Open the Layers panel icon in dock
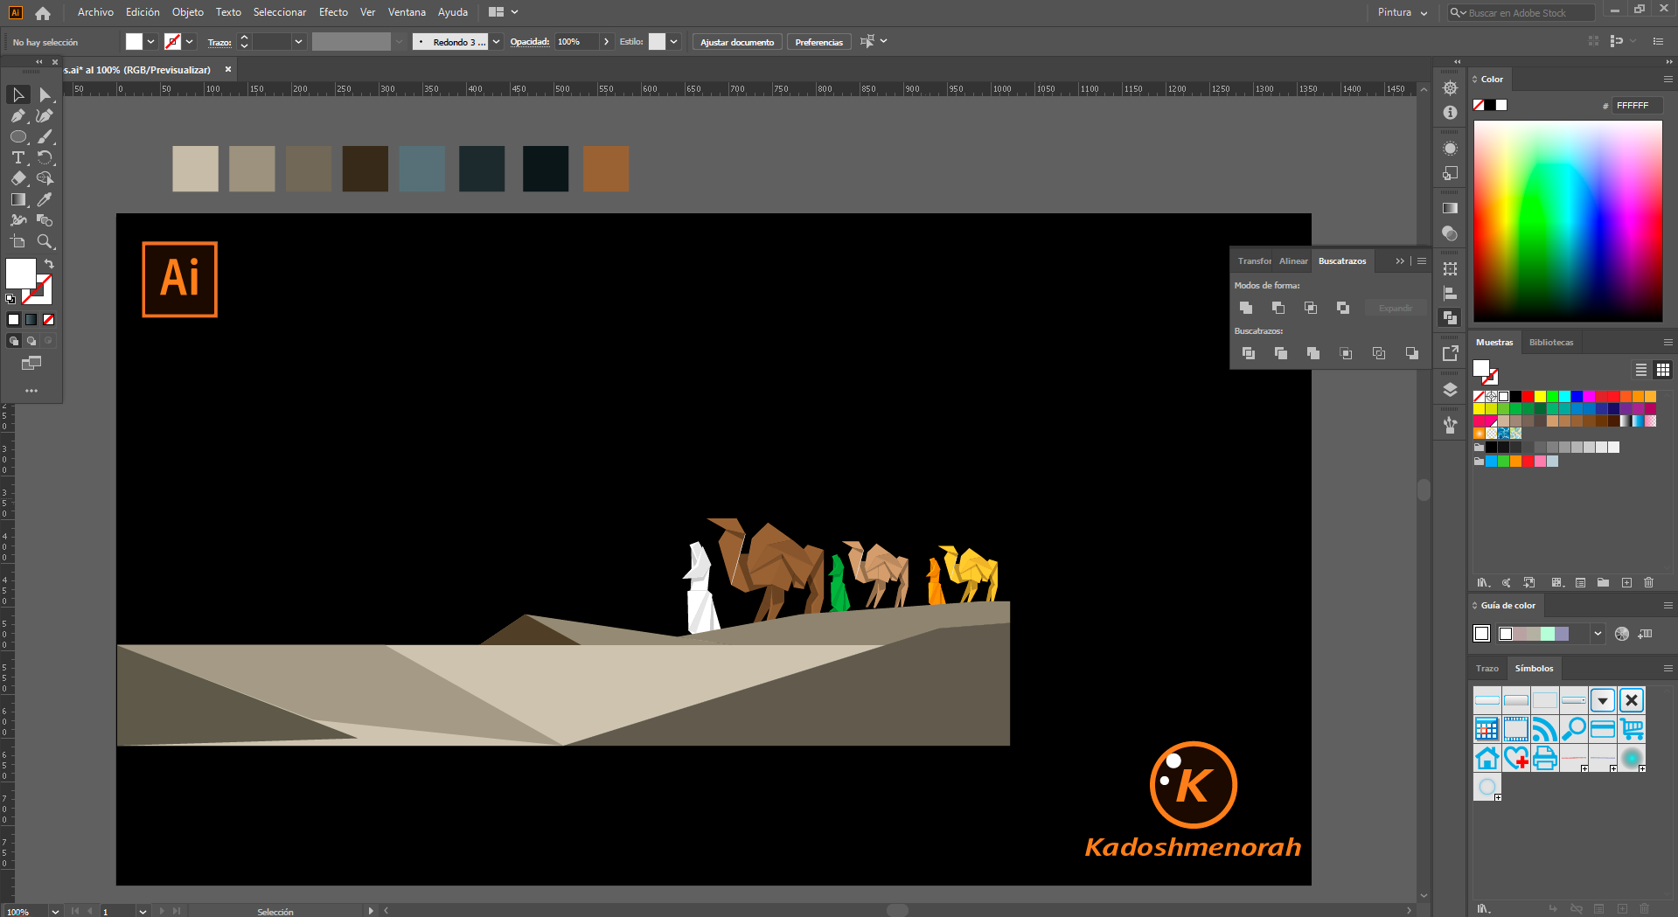Screen dimensions: 1678x917 click(x=1450, y=390)
